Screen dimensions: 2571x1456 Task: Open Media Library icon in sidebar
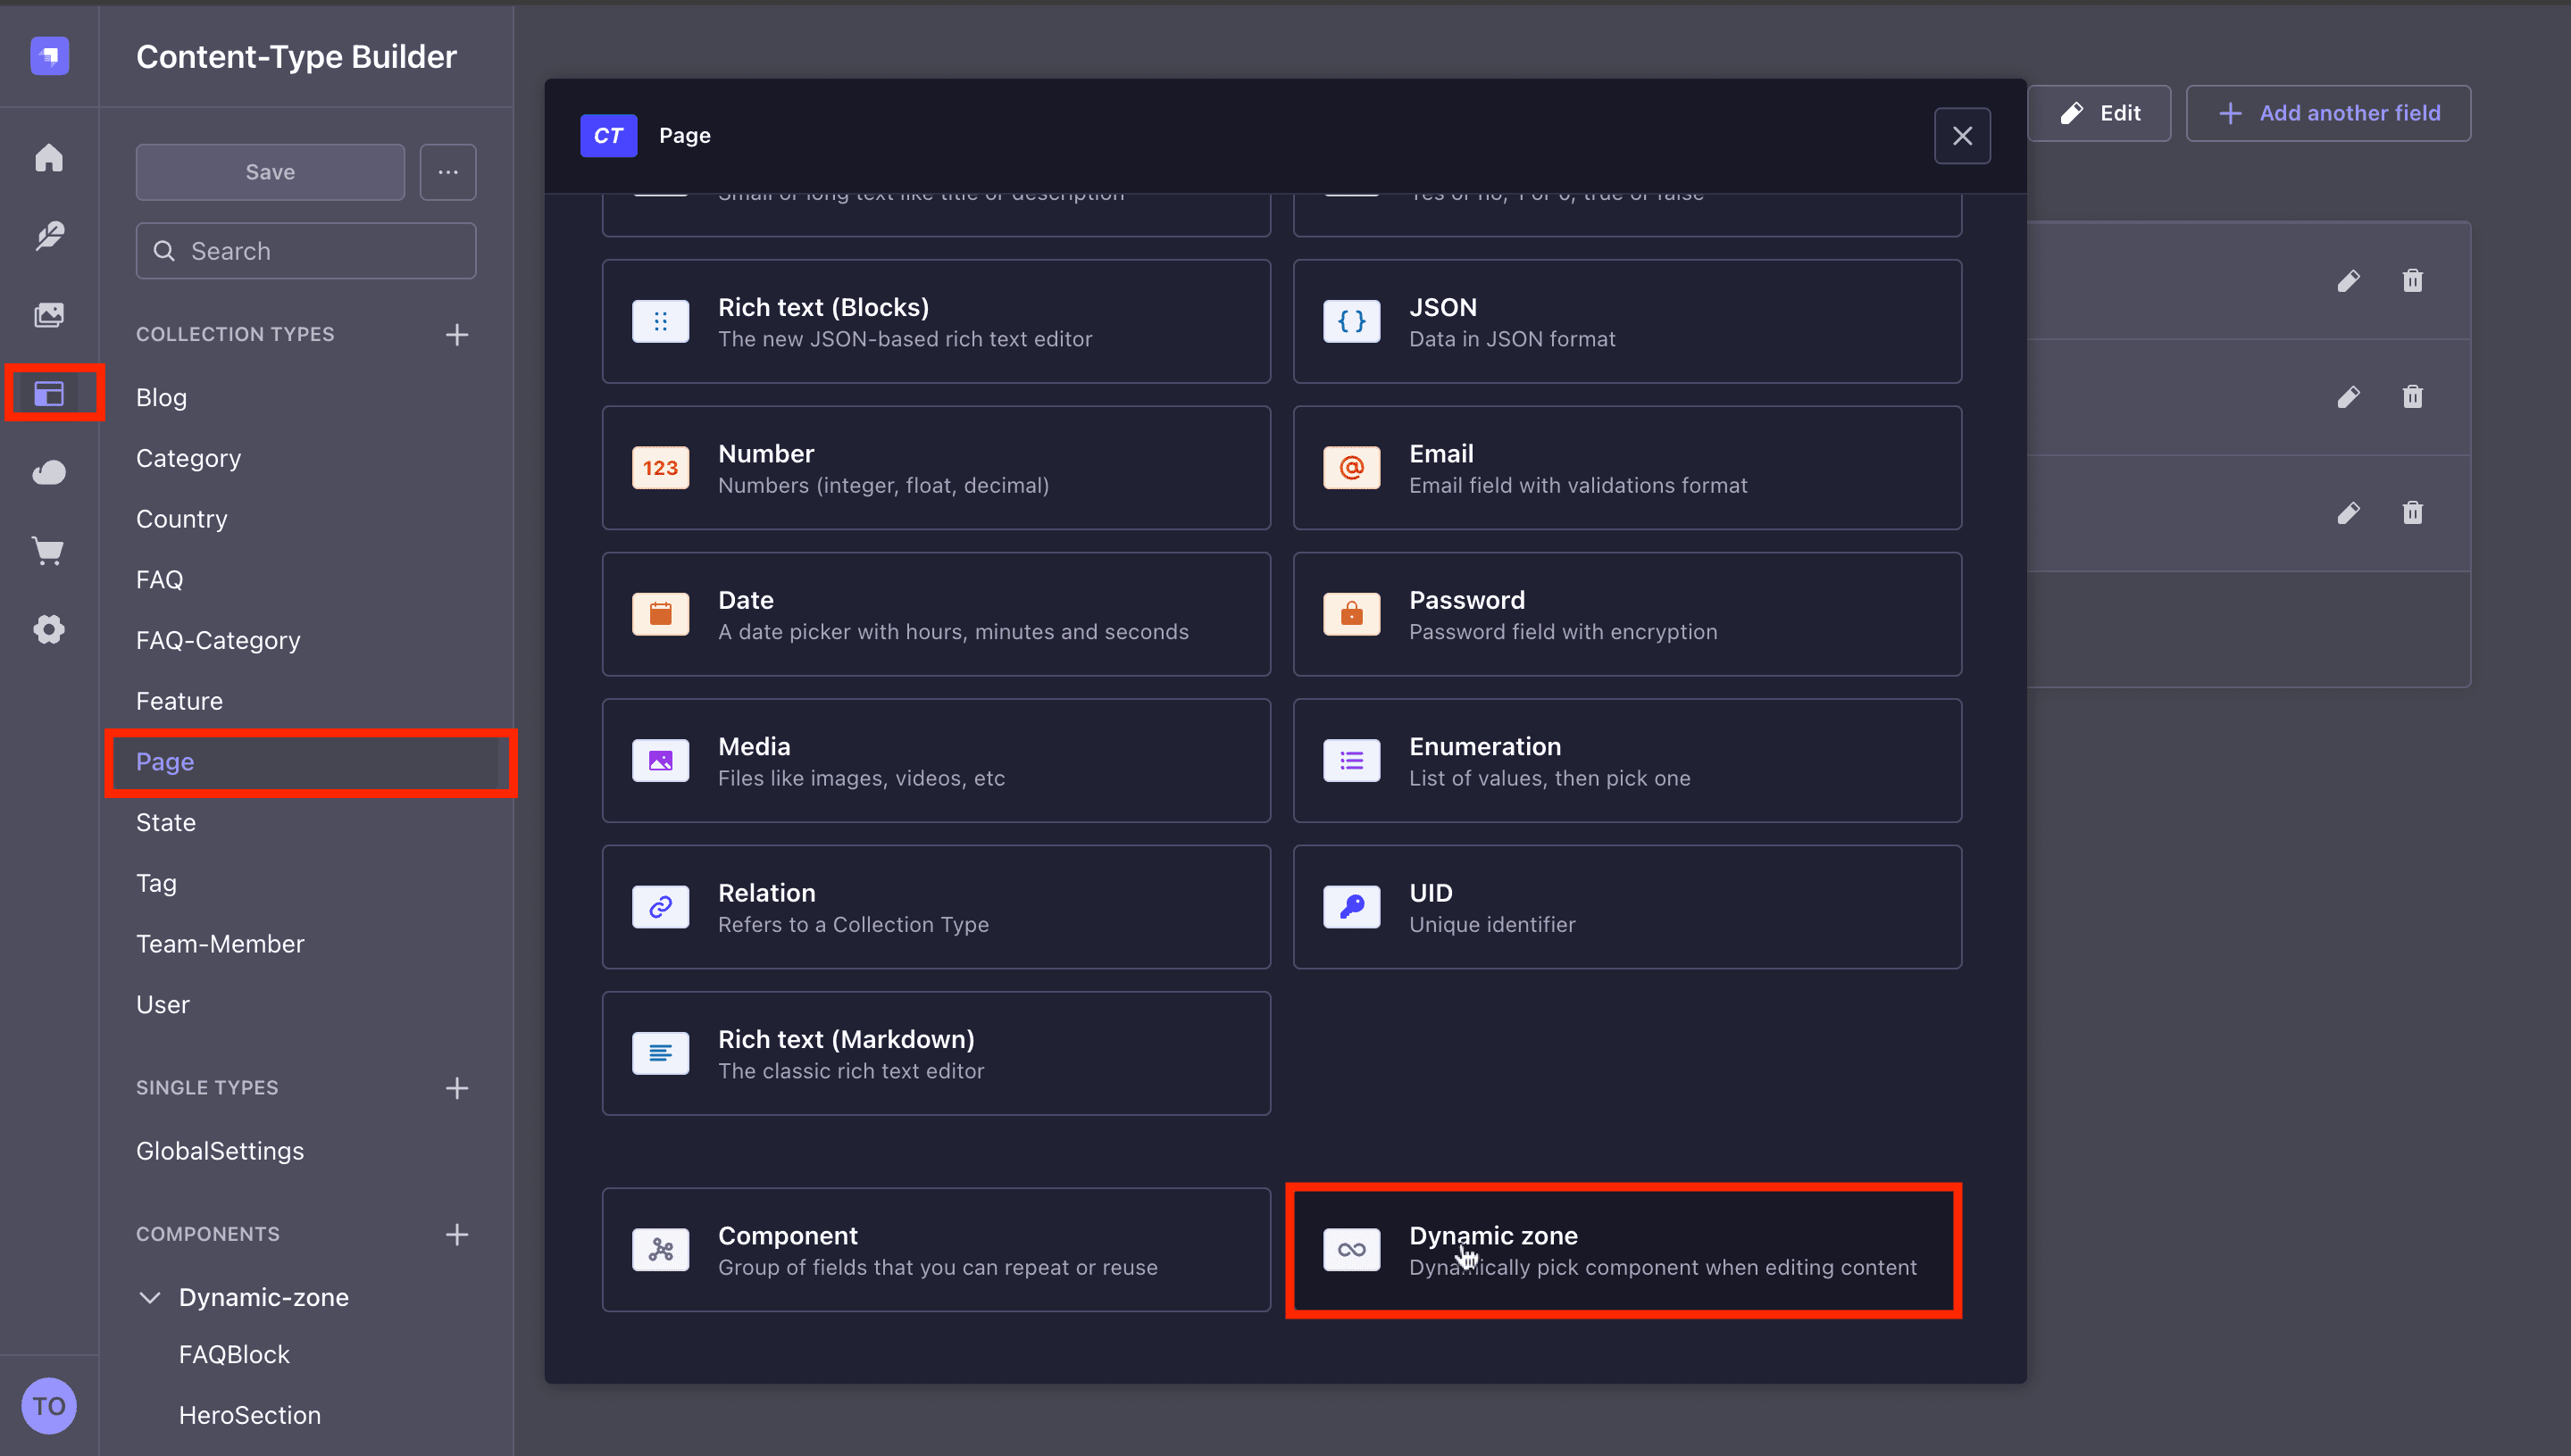pyautogui.click(x=49, y=315)
